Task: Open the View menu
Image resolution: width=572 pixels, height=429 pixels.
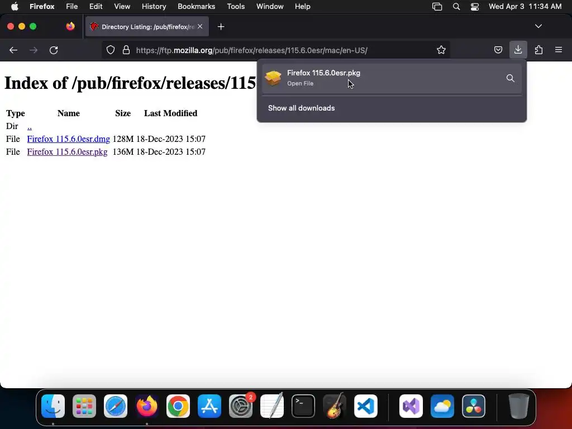Action: (122, 6)
